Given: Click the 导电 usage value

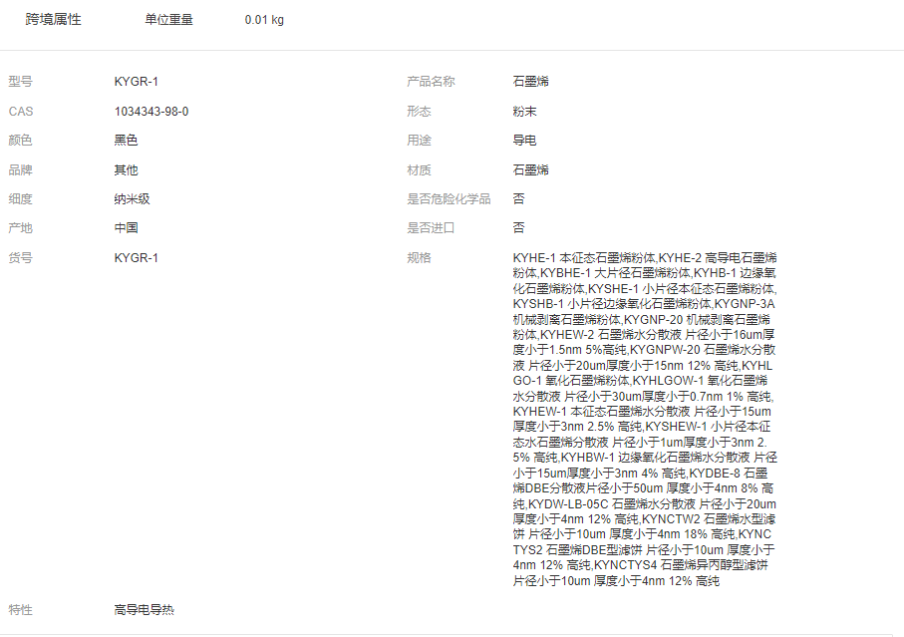Looking at the screenshot, I should (525, 141).
